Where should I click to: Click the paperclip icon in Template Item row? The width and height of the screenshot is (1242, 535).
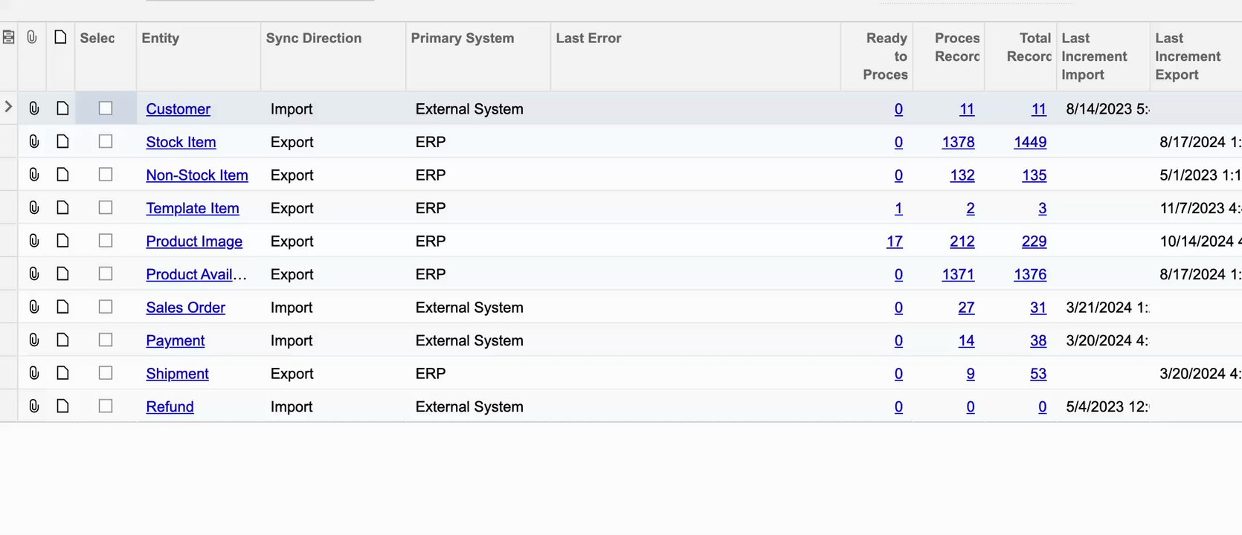point(33,207)
